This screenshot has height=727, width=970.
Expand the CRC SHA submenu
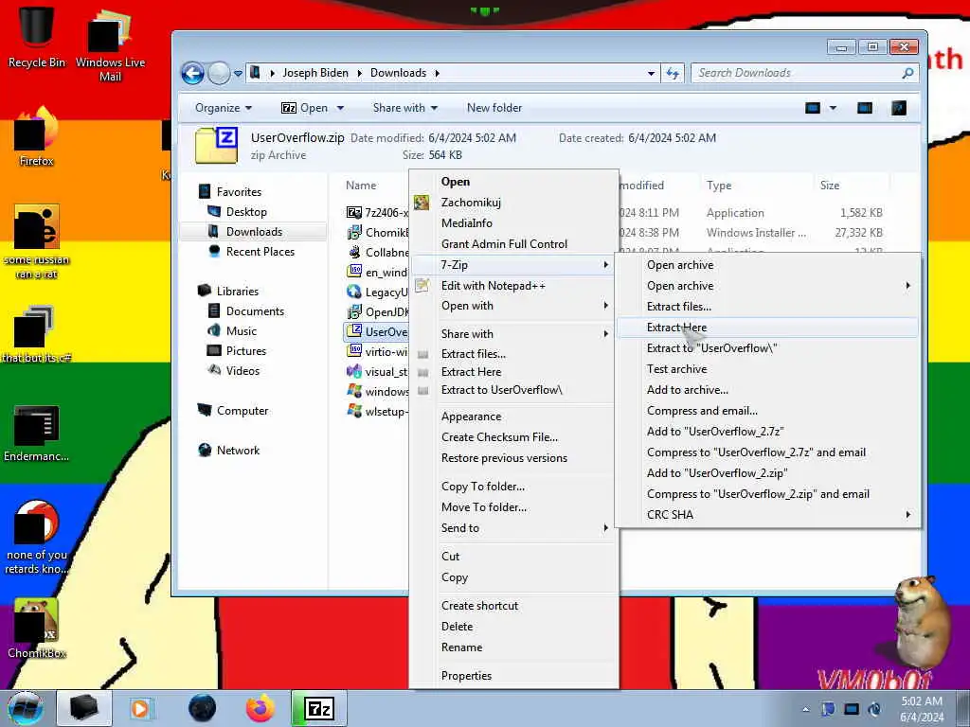[767, 515]
